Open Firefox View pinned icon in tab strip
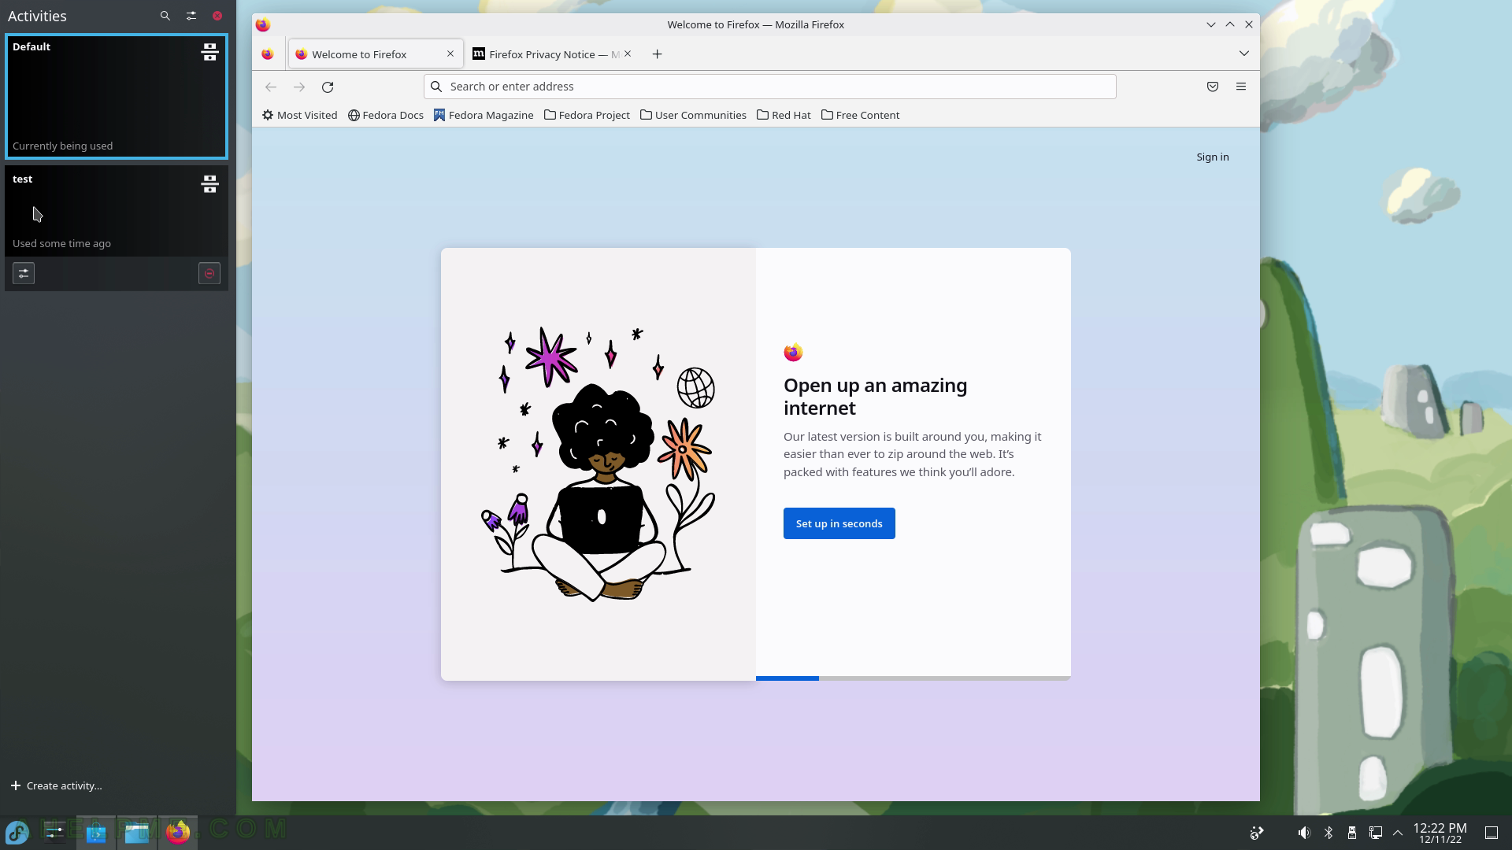The image size is (1512, 850). pos(268,54)
